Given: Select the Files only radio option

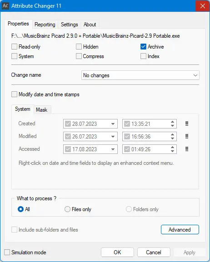Looking at the screenshot, I should click(67, 209).
